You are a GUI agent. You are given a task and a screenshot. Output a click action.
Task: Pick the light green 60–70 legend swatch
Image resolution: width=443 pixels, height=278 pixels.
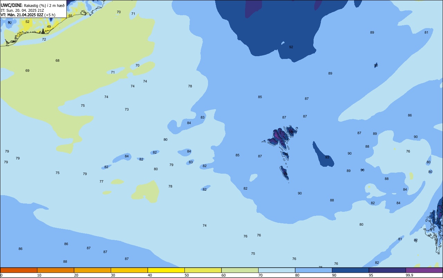240,270
